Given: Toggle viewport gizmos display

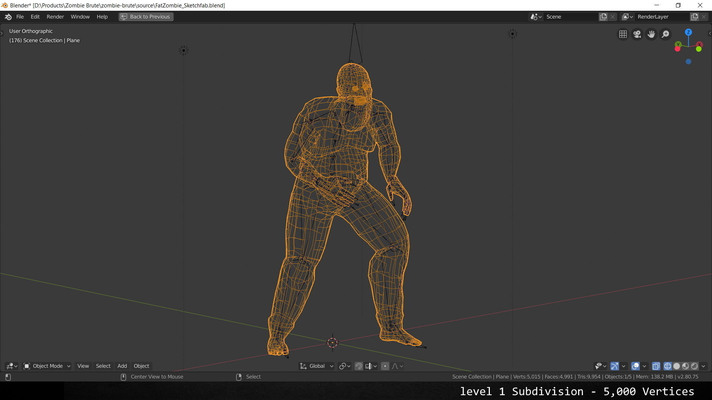Looking at the screenshot, I should (614, 366).
